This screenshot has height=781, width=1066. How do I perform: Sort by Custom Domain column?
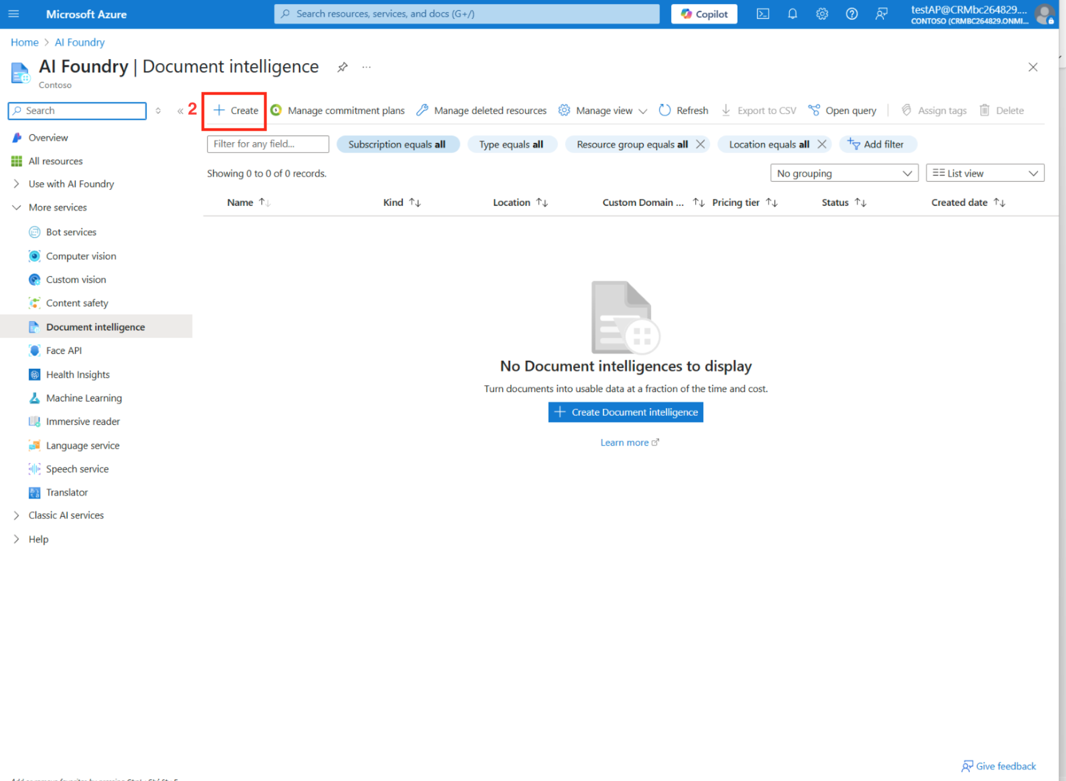[653, 202]
